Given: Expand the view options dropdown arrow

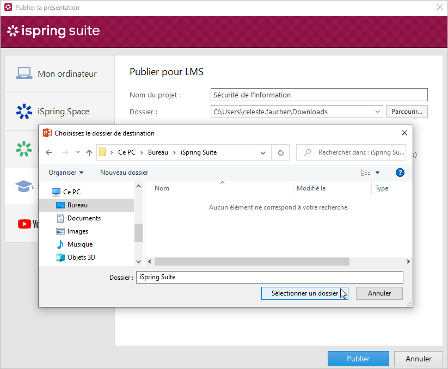Looking at the screenshot, I should tap(377, 173).
